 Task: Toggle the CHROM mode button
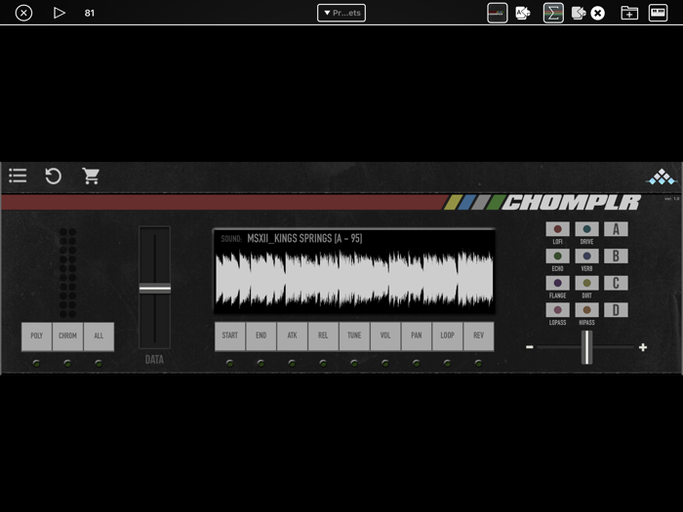(67, 336)
